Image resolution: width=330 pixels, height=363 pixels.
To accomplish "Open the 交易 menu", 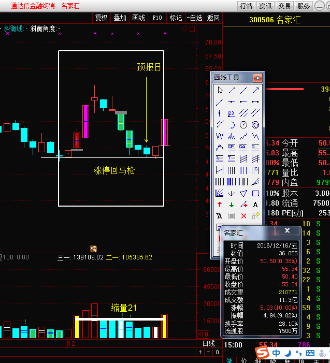I will coord(284,6).
